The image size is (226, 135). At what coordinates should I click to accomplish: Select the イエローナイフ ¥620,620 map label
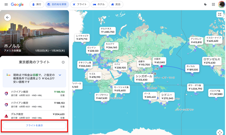pyautogui.click(x=214, y=40)
